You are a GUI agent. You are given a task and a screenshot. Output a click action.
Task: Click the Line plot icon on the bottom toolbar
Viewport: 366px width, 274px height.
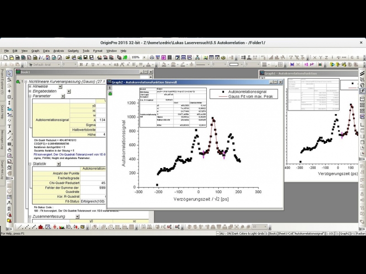pos(20,227)
